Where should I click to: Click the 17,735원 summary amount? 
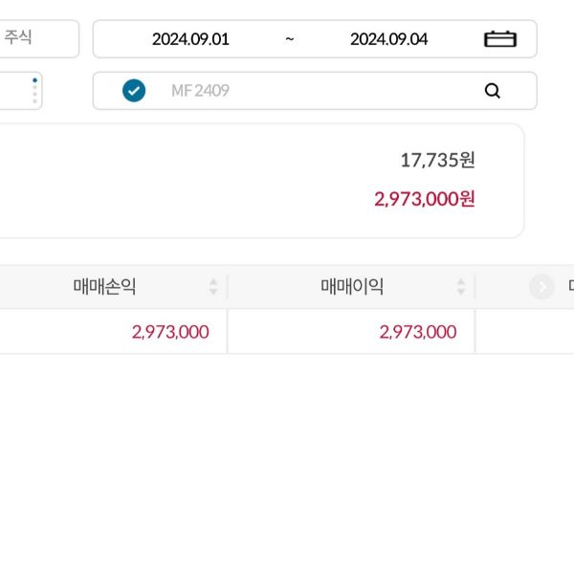pos(437,161)
